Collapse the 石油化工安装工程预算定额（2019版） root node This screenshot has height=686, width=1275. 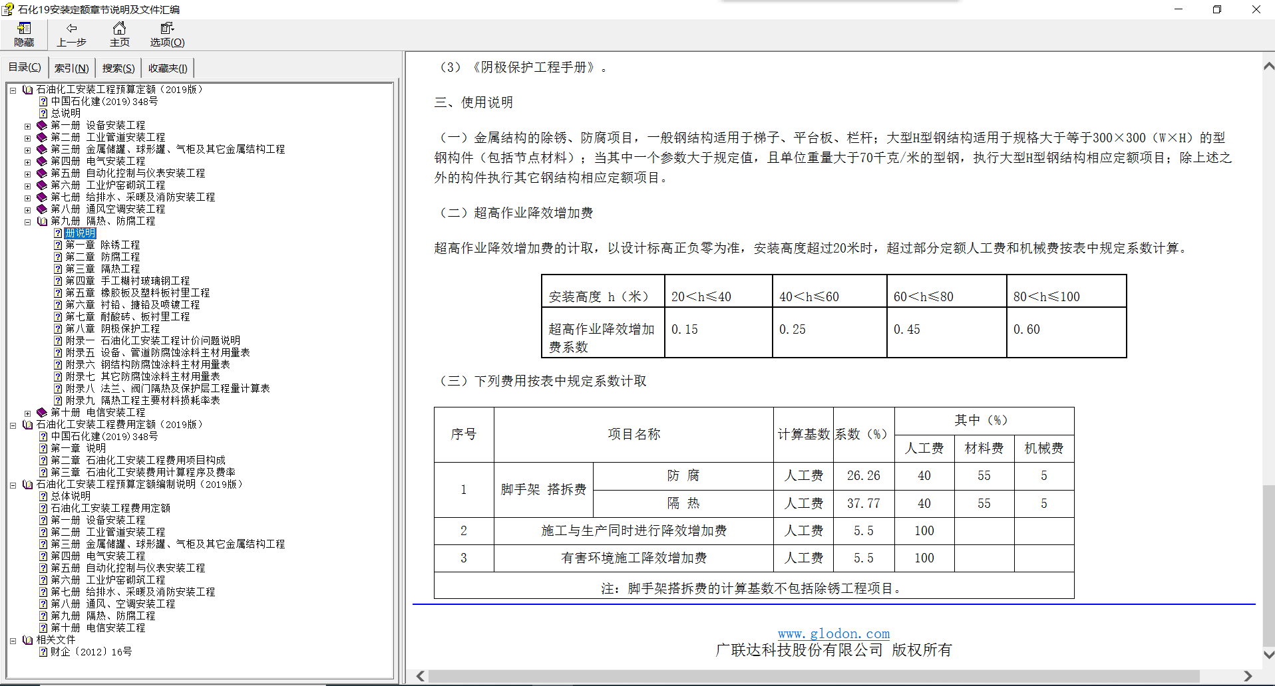(13, 90)
